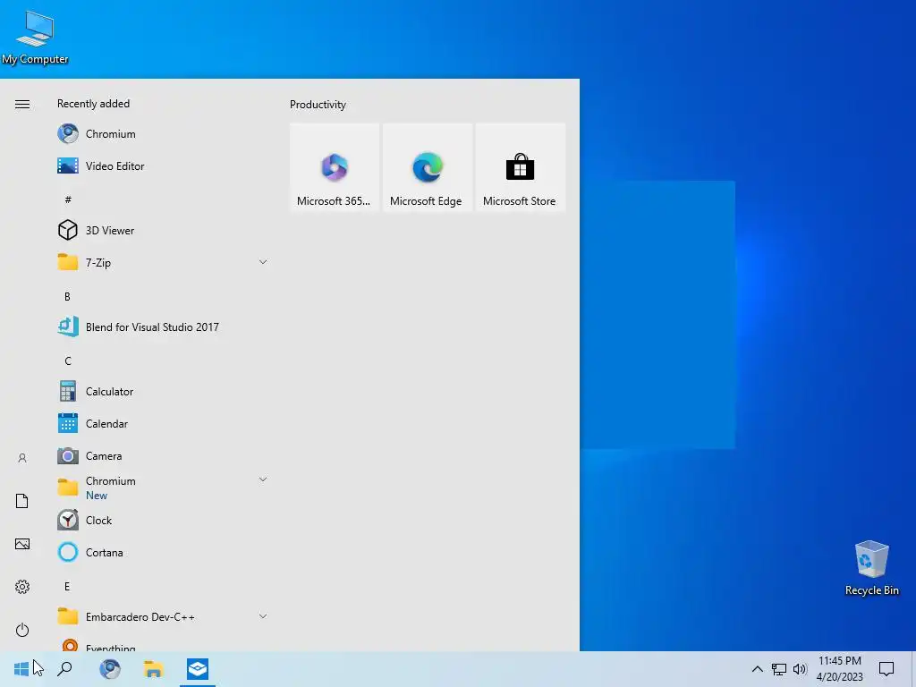Click the # letter section header
This screenshot has width=916, height=687.
click(68, 199)
